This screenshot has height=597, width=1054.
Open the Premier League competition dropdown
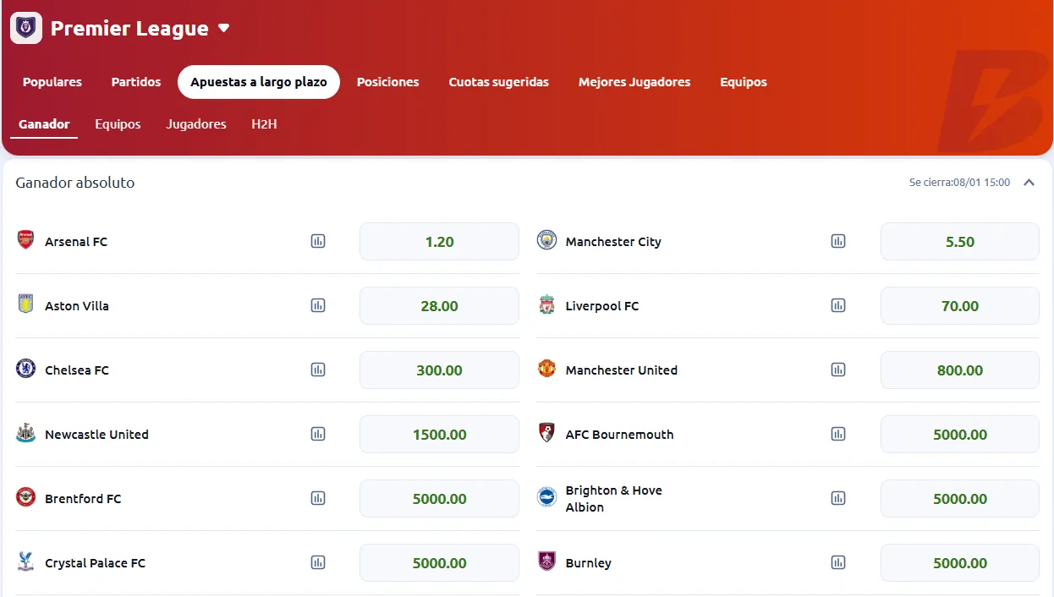point(223,27)
